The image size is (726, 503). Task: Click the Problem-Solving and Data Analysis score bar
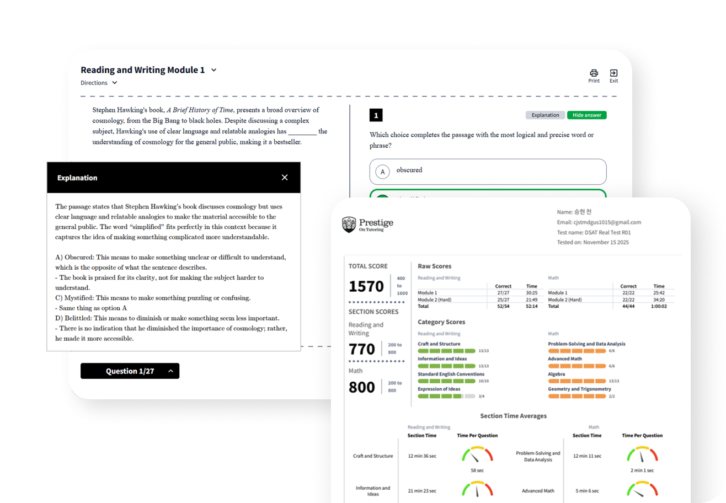click(x=577, y=351)
